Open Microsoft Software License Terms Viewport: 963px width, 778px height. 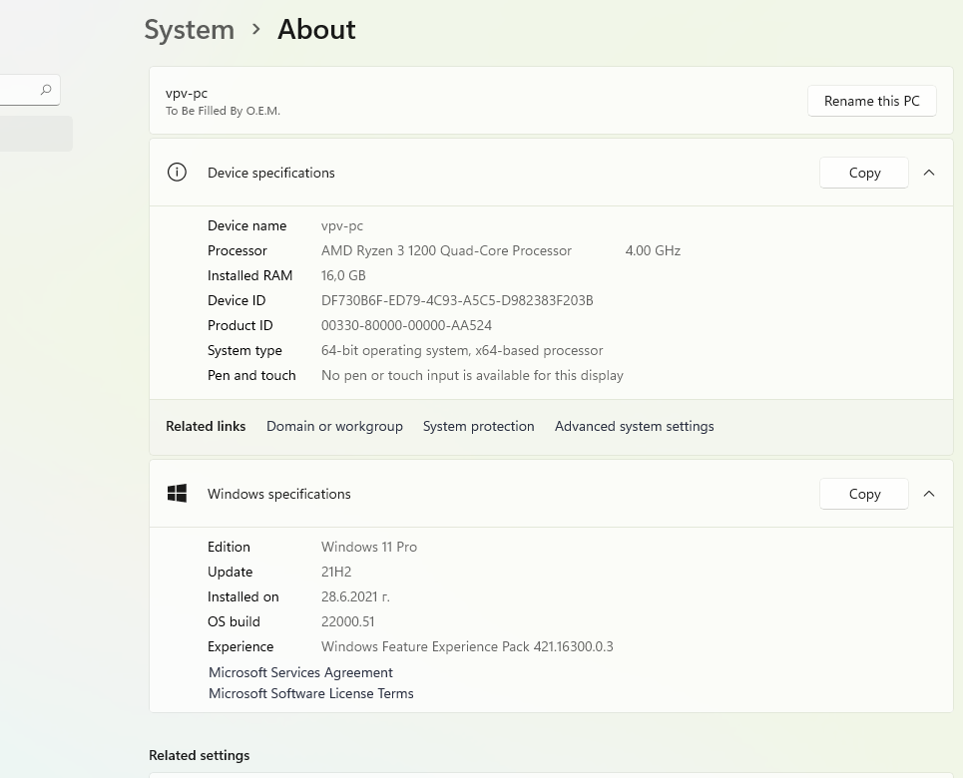pos(311,693)
